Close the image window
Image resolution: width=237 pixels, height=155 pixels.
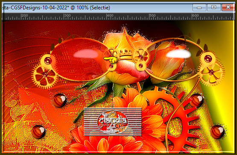click(228, 8)
